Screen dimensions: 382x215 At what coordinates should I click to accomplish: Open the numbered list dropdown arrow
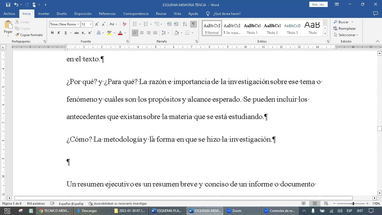pos(151,24)
